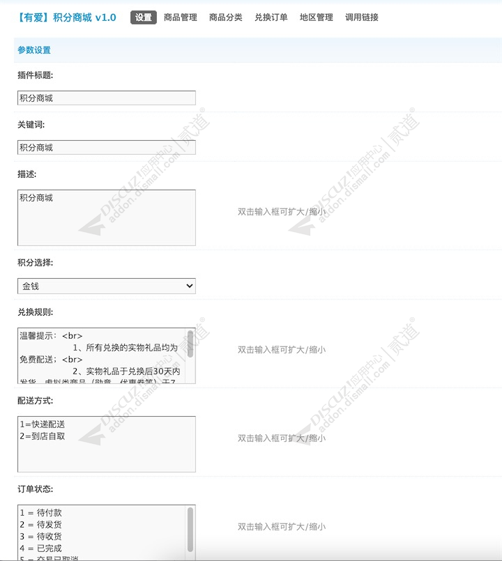Click into the 关键词 input field
This screenshot has height=561, width=502.
(107, 147)
